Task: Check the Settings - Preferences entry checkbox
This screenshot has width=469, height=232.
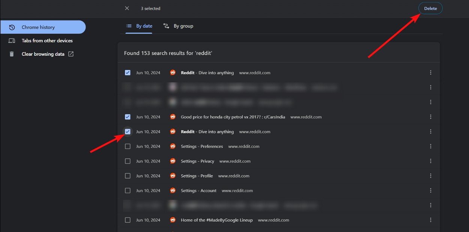Action: (x=128, y=146)
